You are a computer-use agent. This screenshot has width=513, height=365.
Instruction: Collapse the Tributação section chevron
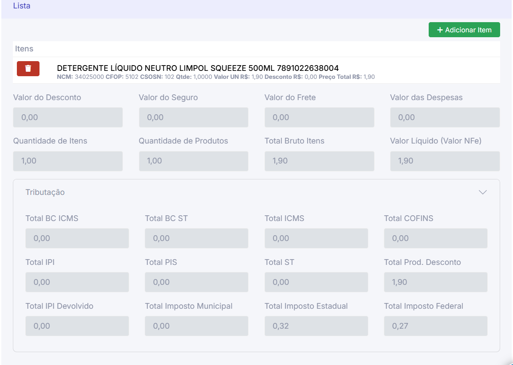pos(483,192)
